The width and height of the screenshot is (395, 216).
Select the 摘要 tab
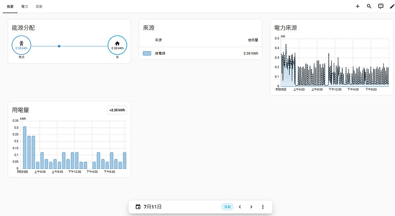point(10,7)
